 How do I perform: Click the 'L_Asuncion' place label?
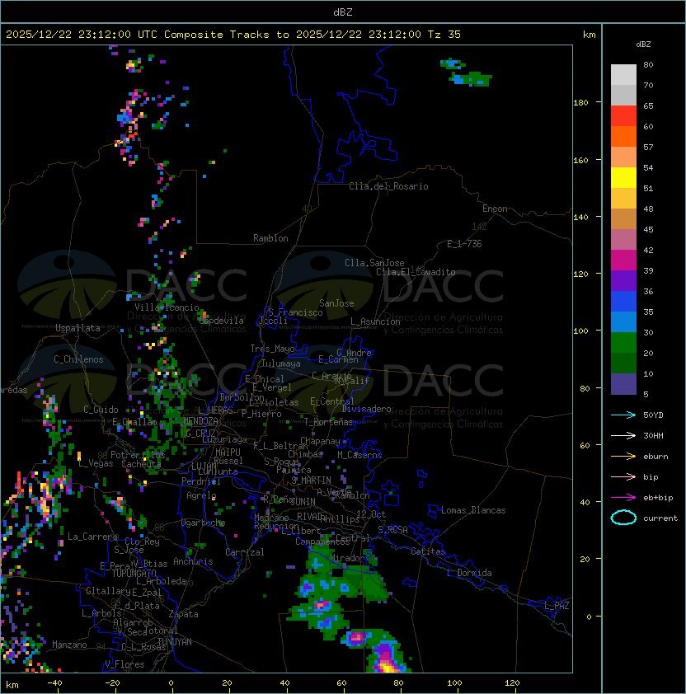point(375,321)
